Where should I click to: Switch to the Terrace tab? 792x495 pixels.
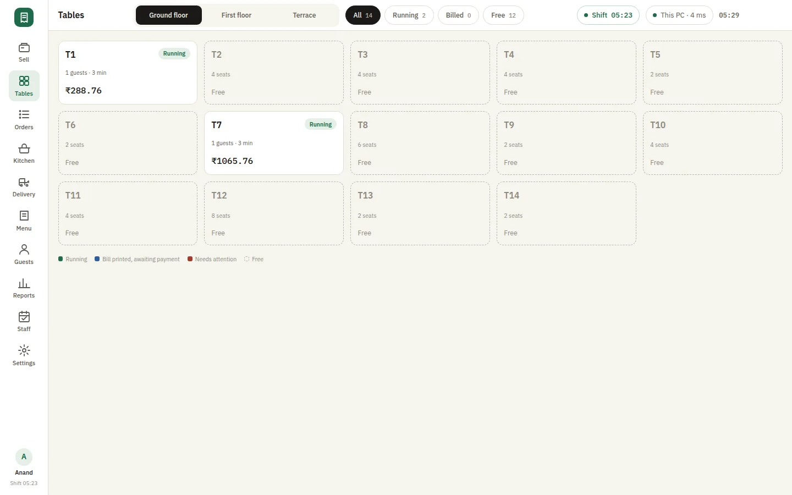click(304, 15)
